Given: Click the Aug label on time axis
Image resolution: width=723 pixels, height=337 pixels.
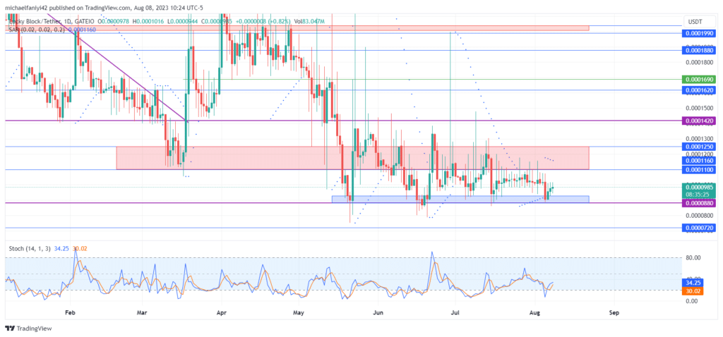Looking at the screenshot, I should (x=534, y=312).
